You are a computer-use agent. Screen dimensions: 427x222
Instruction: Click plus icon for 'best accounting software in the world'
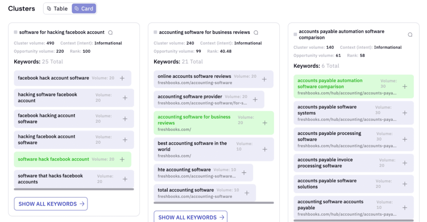click(264, 149)
